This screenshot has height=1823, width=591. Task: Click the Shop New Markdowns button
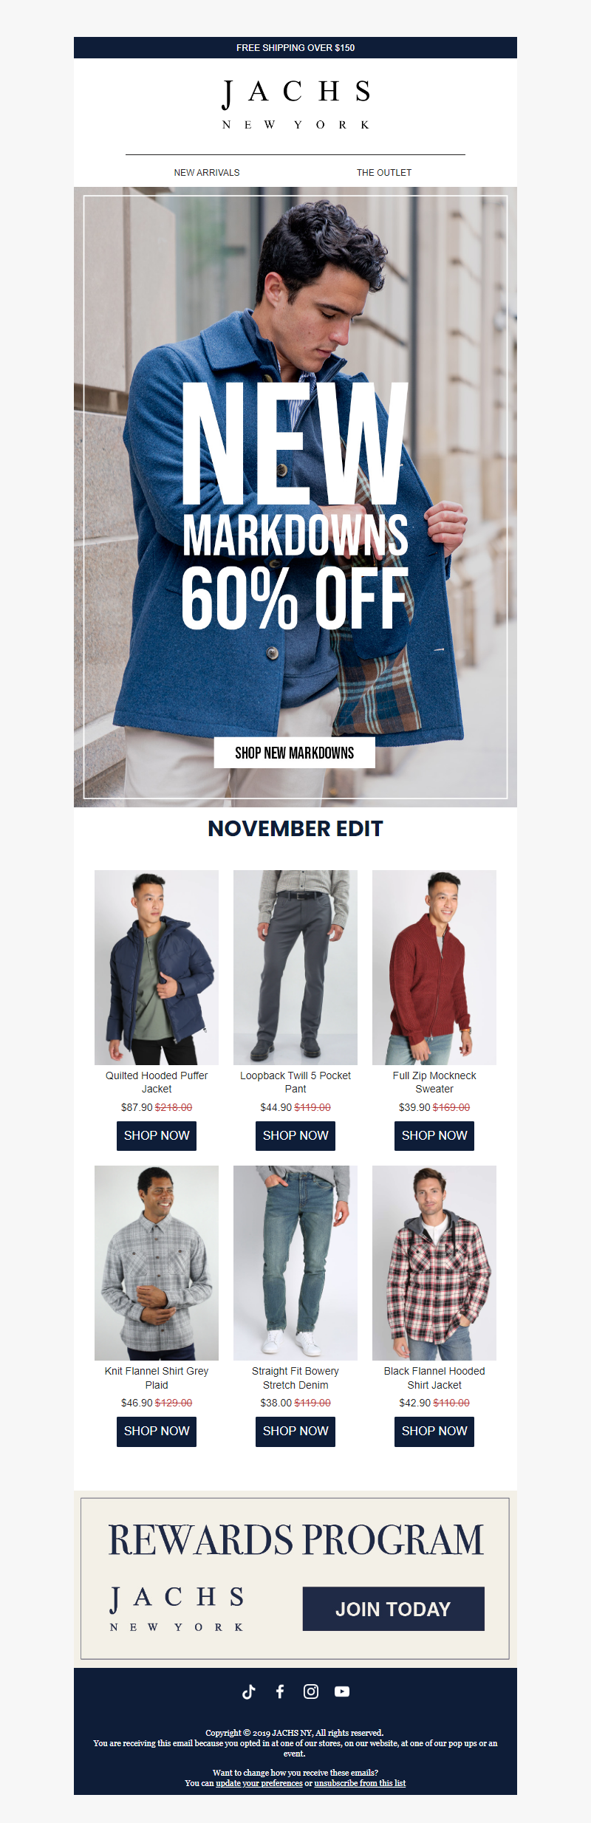click(295, 753)
